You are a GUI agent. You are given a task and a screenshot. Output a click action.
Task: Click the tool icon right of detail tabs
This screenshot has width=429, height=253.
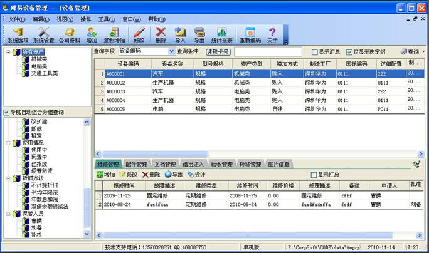416,164
